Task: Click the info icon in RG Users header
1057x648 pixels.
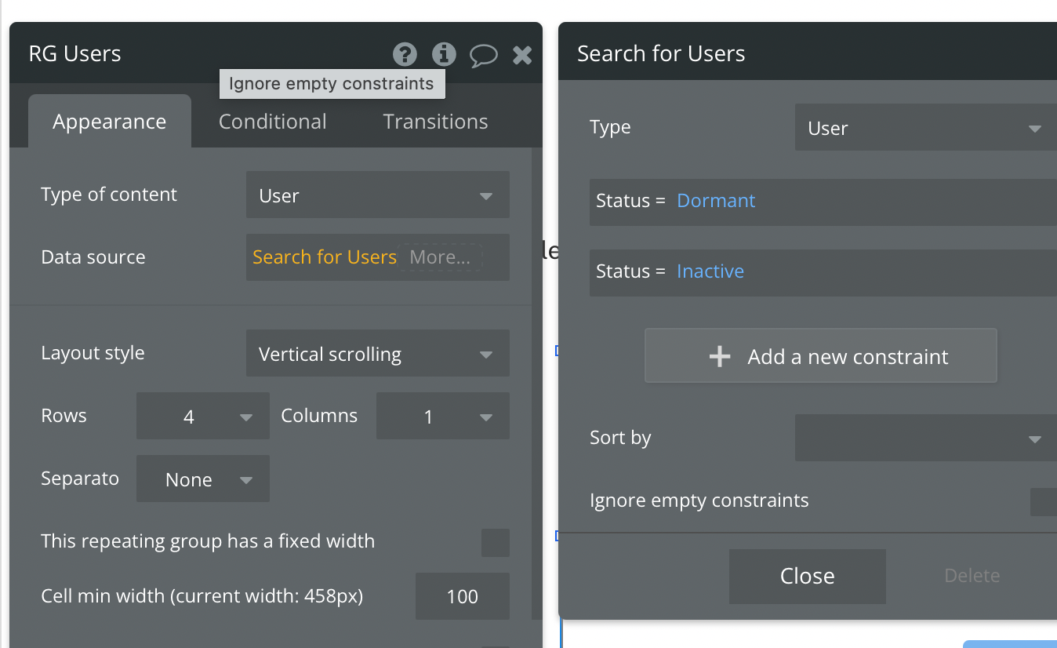Action: click(x=444, y=54)
